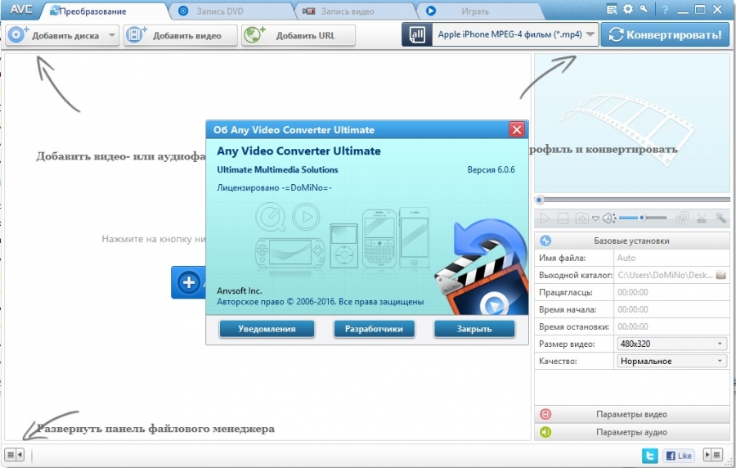
Task: Click the Twitter share icon
Action: click(649, 455)
